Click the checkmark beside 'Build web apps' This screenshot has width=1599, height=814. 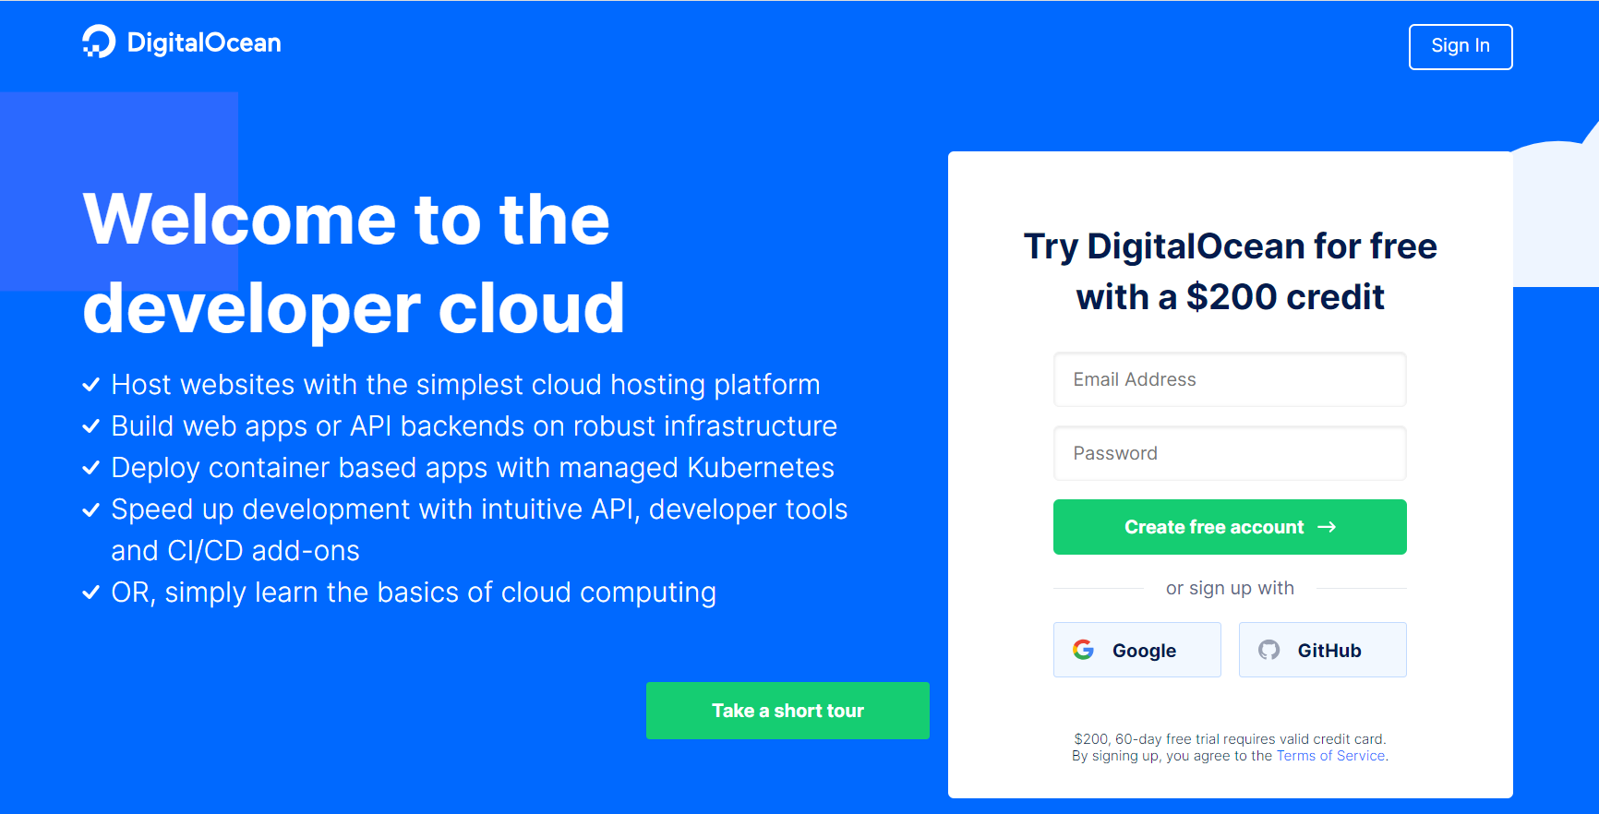90,426
